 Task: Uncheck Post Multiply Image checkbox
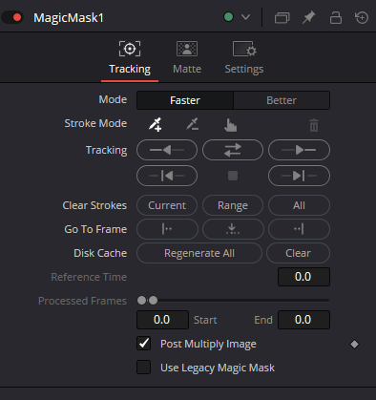144,344
